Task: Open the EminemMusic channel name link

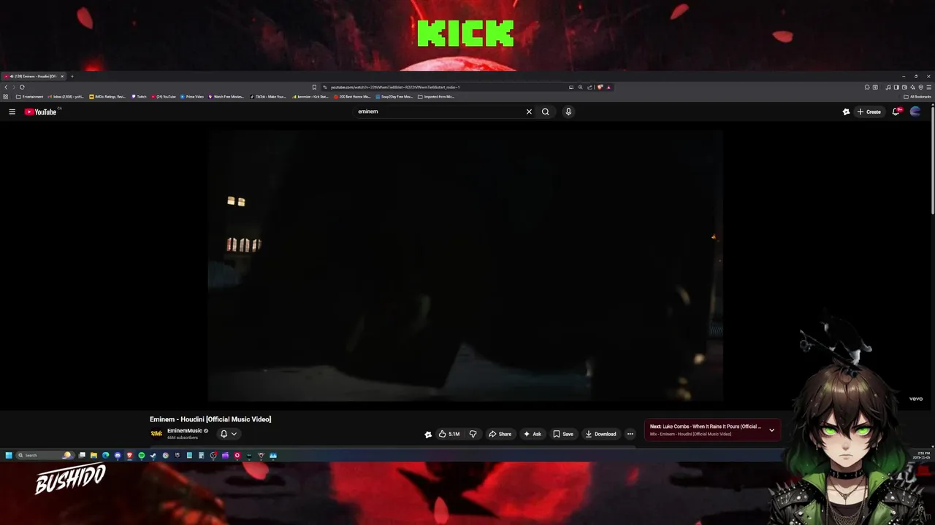Action: [185, 431]
